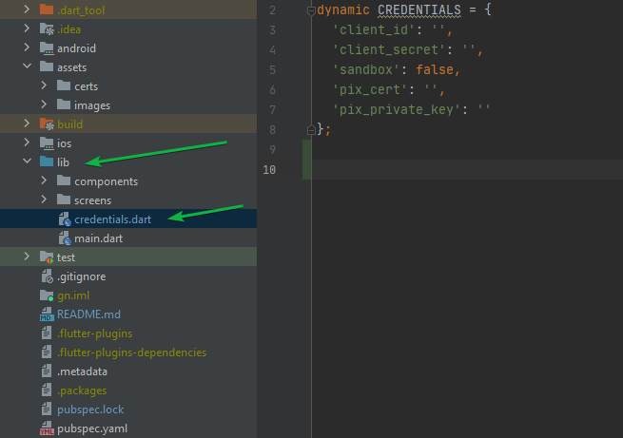The image size is (623, 438).
Task: Click the ios module folder icon
Action: pyautogui.click(x=47, y=143)
